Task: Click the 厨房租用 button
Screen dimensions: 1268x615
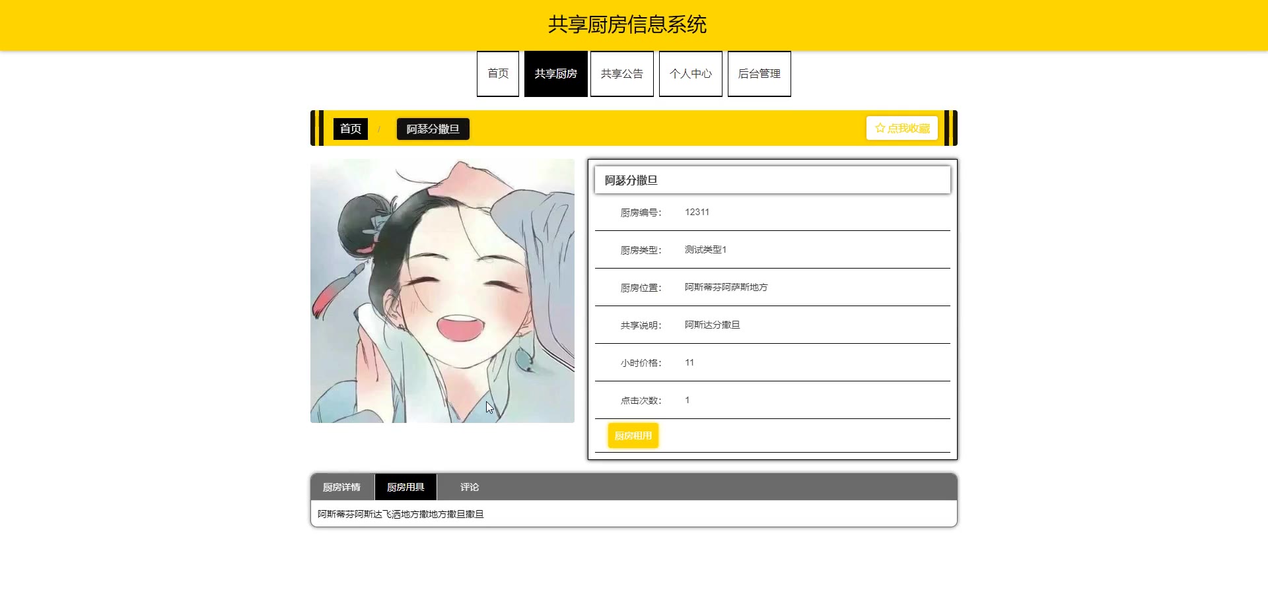Action: 633,436
